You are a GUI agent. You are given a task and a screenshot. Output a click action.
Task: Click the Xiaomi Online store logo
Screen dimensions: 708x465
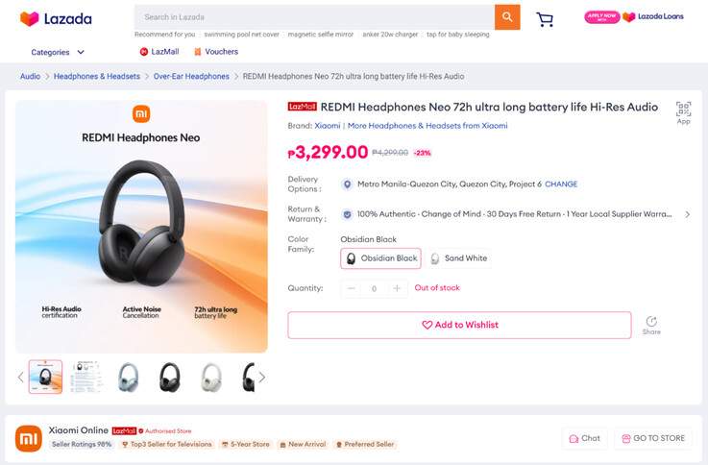29,438
